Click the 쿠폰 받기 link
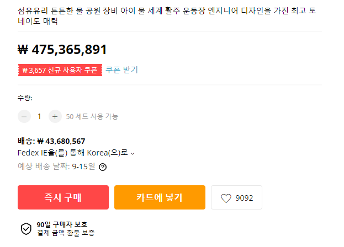Screen dimensions: 344x247 pos(122,70)
